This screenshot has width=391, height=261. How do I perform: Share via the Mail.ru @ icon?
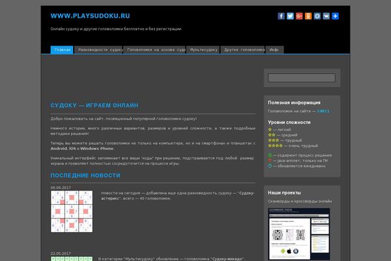(x=317, y=16)
